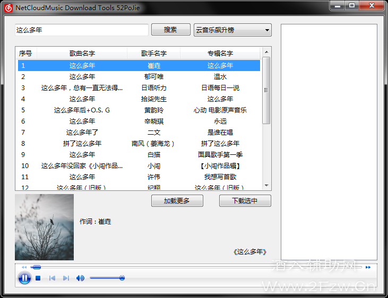The width and height of the screenshot is (388, 298).
Task: Click the list scrollbar up arrow
Action: [266, 52]
